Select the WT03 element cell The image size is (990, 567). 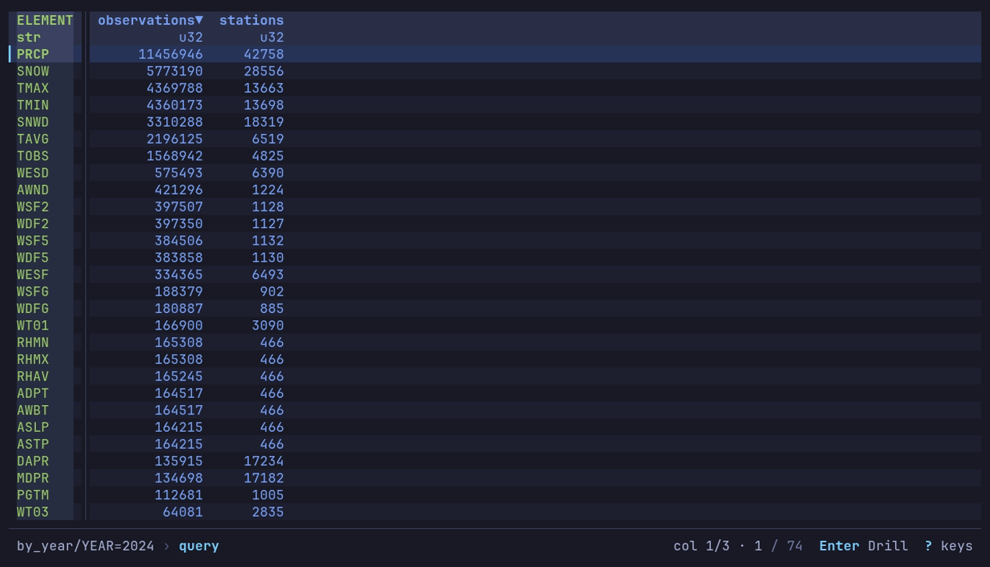pos(33,512)
